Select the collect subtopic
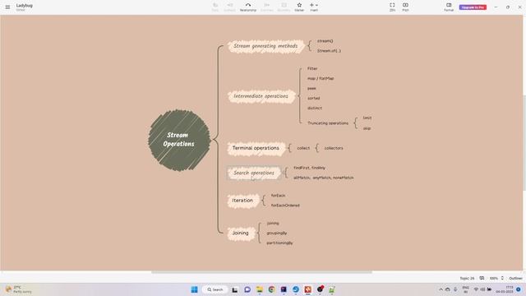The height and width of the screenshot is (296, 526). (303, 148)
